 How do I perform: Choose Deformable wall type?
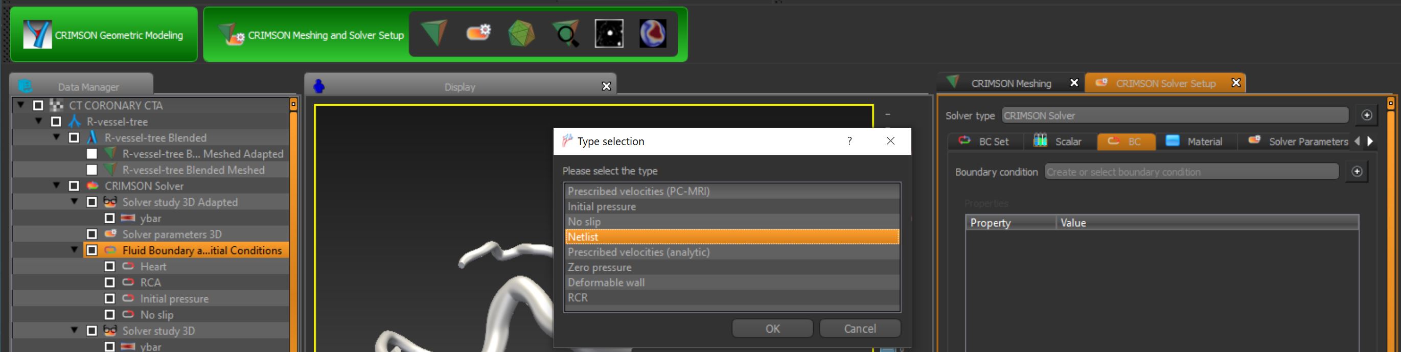click(732, 283)
